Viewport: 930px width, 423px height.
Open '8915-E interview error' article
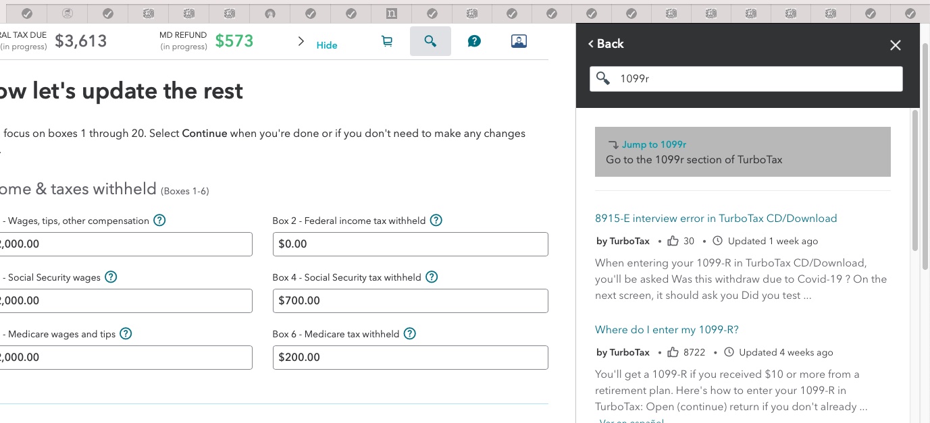click(x=715, y=219)
